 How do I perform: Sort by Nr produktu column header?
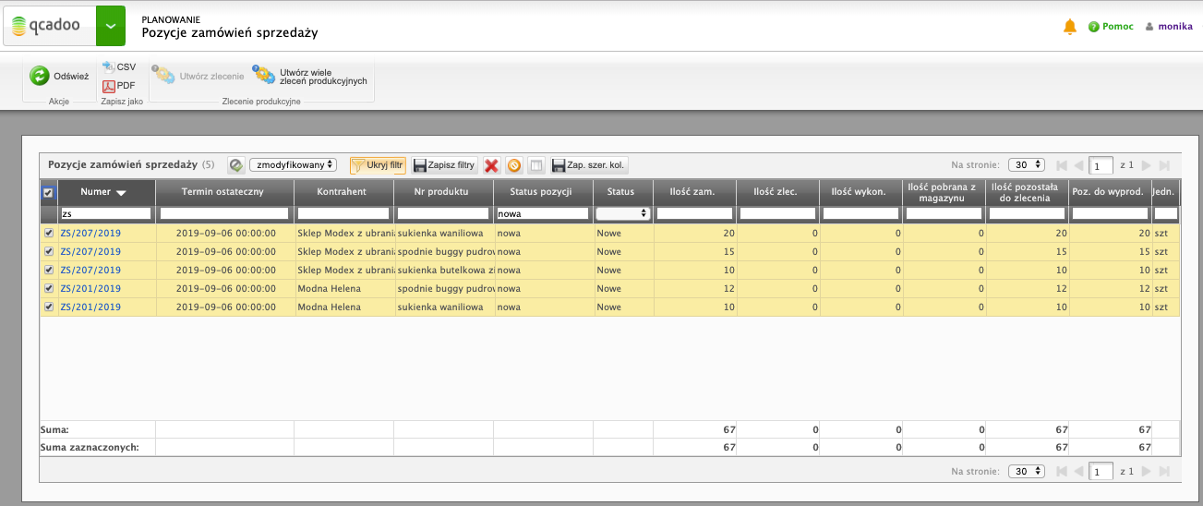tap(443, 192)
